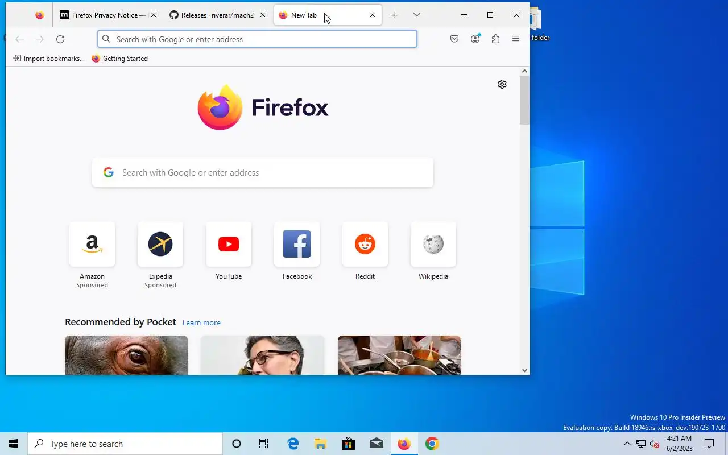Launch Google Chrome from the taskbar
Screen dimensions: 728x455
tap(432, 444)
